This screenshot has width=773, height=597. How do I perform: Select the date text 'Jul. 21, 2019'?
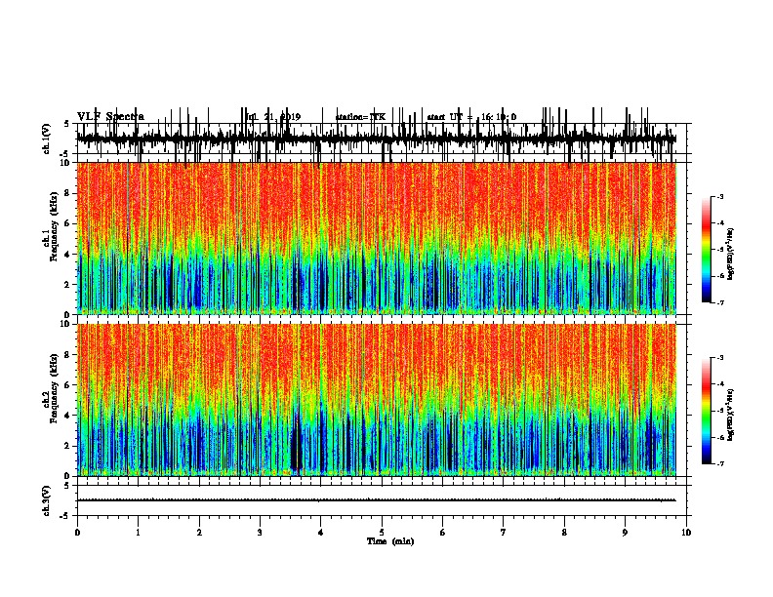273,117
